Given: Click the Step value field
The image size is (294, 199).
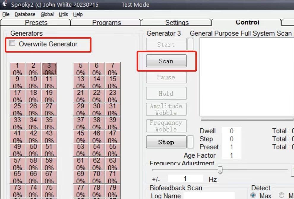Looking at the screenshot, I should 231,139.
